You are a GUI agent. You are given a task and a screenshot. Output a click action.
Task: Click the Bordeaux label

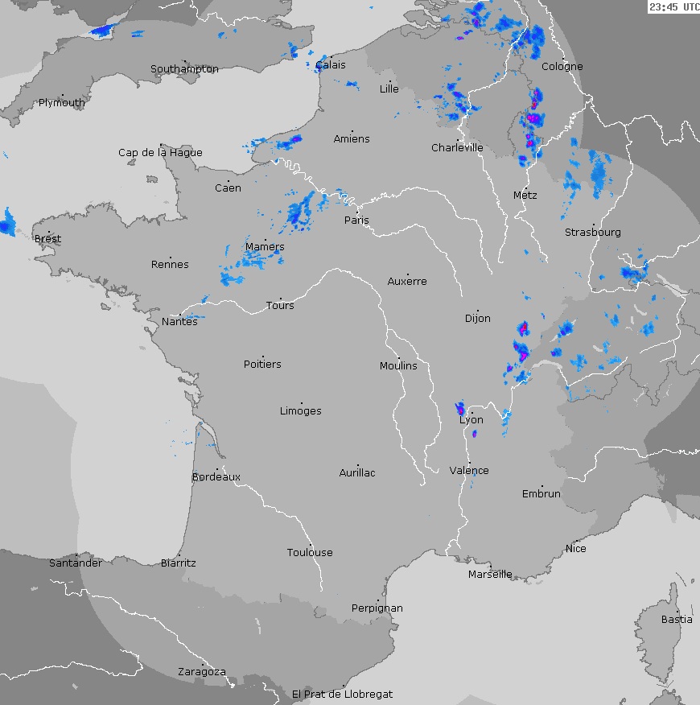tap(216, 477)
